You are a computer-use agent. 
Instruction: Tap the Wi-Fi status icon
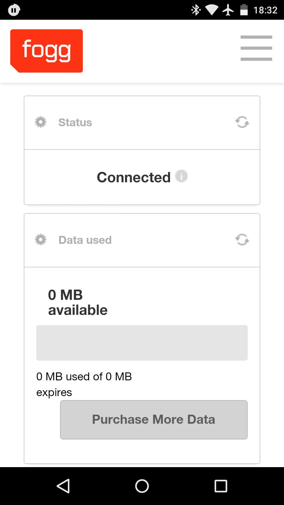212,10
